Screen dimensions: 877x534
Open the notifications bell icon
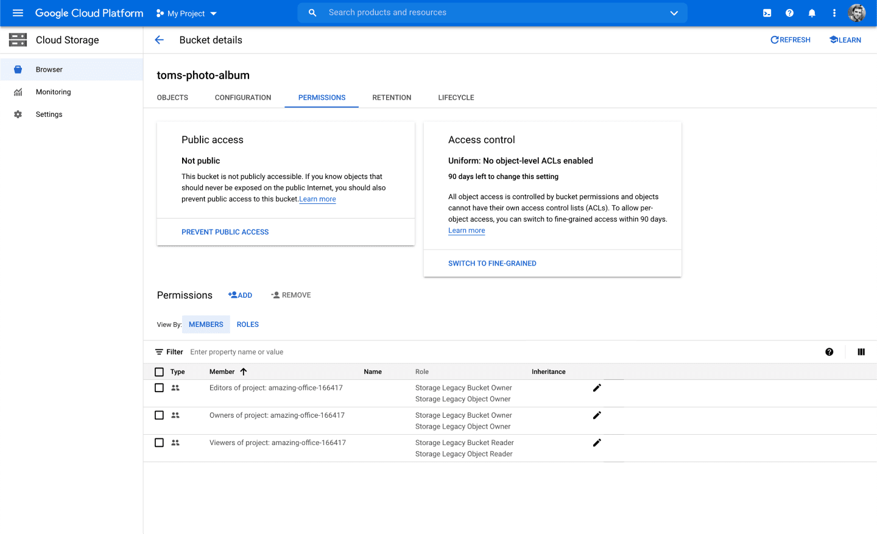812,13
